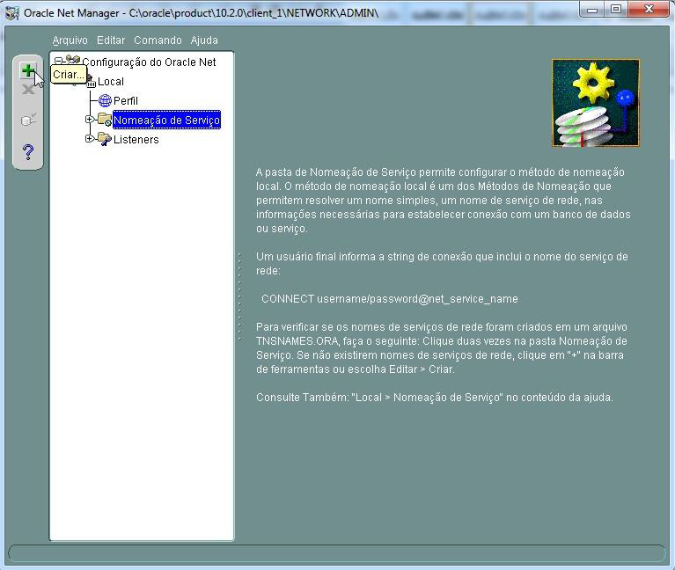
Task: Click the green plus Criar toolbar button
Action: pyautogui.click(x=28, y=70)
